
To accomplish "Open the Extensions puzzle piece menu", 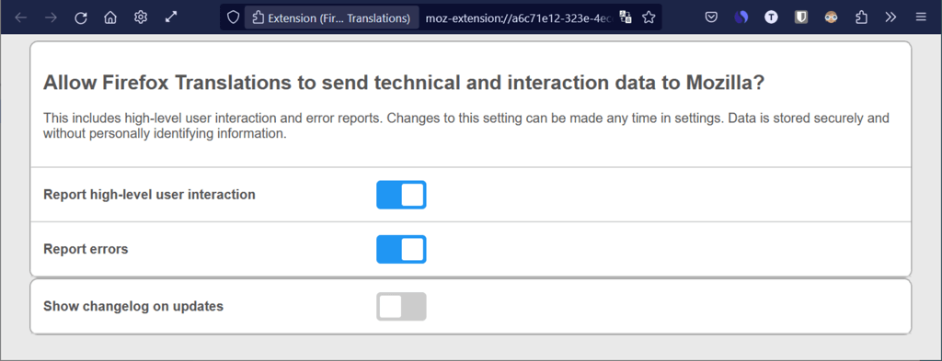I will pyautogui.click(x=861, y=17).
